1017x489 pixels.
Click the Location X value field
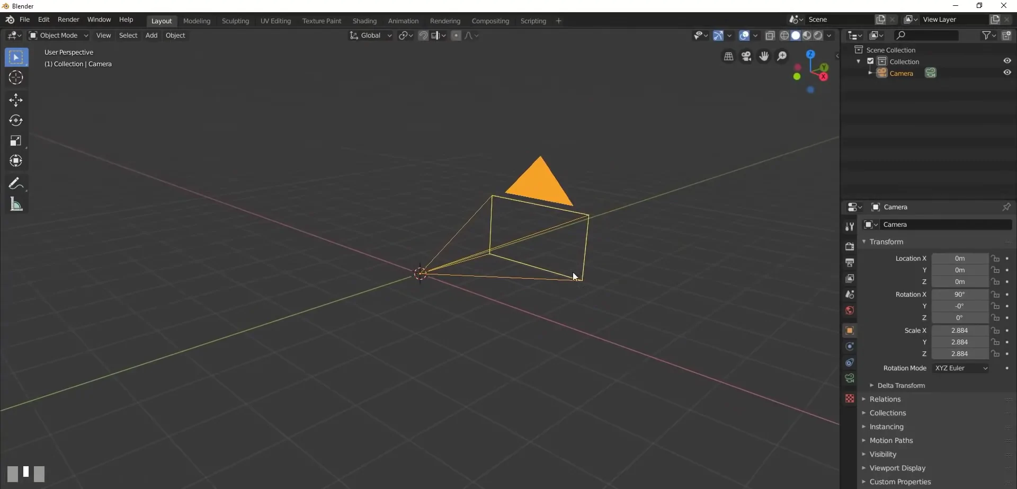(x=960, y=259)
